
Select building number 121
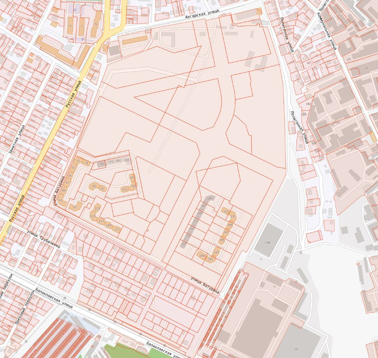117,229
